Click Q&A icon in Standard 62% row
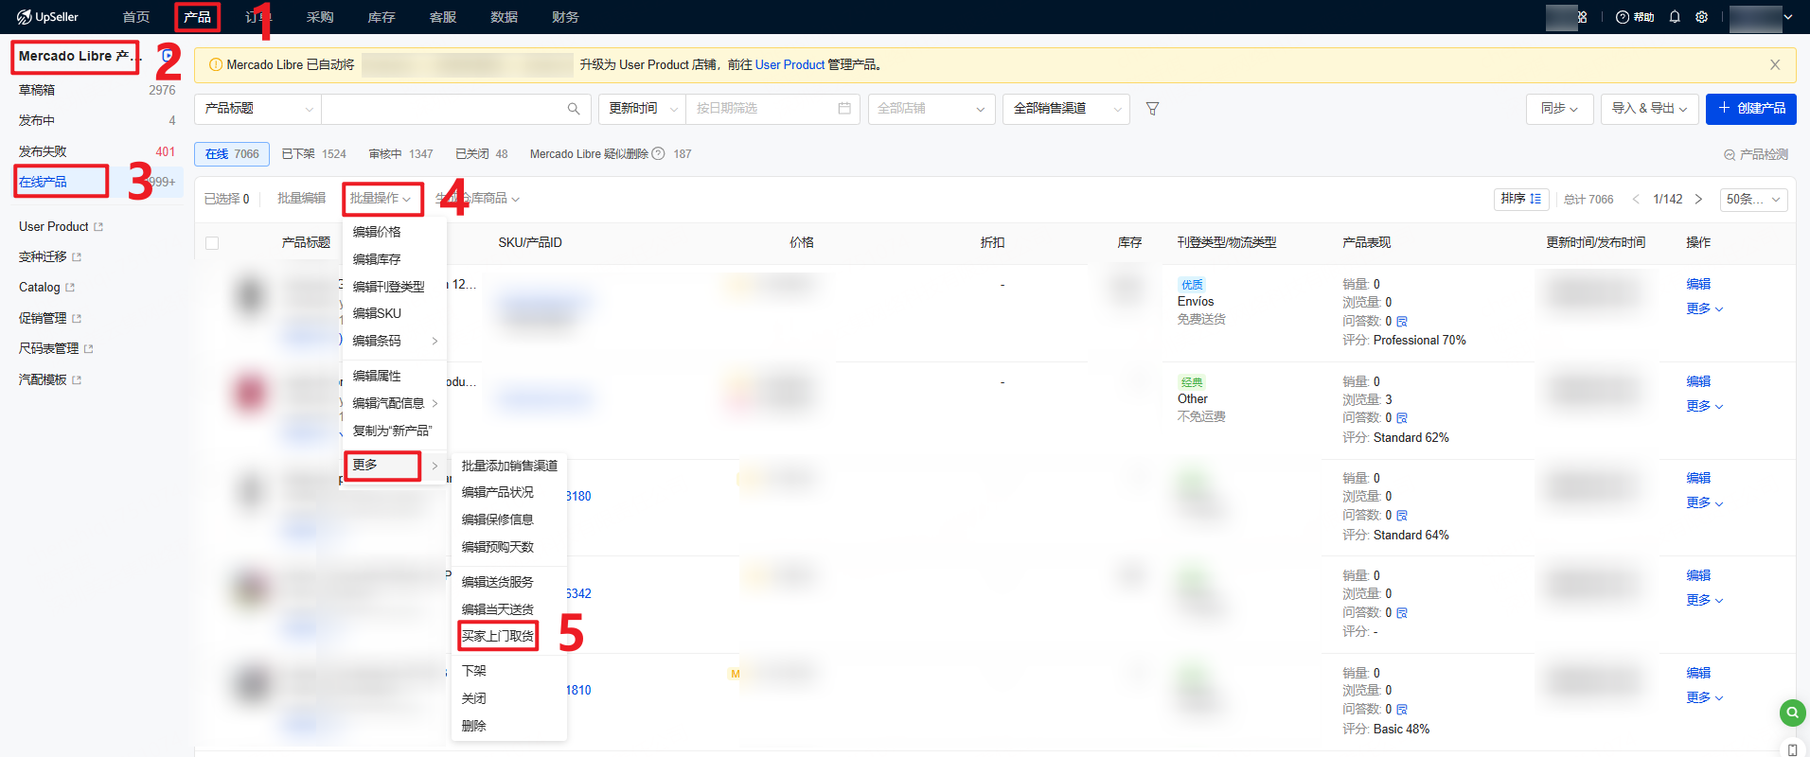The height and width of the screenshot is (757, 1810). click(x=1402, y=418)
